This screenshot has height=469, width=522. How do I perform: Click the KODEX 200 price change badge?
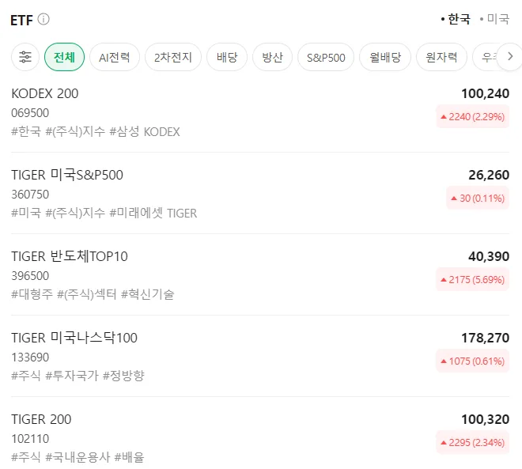tap(473, 116)
